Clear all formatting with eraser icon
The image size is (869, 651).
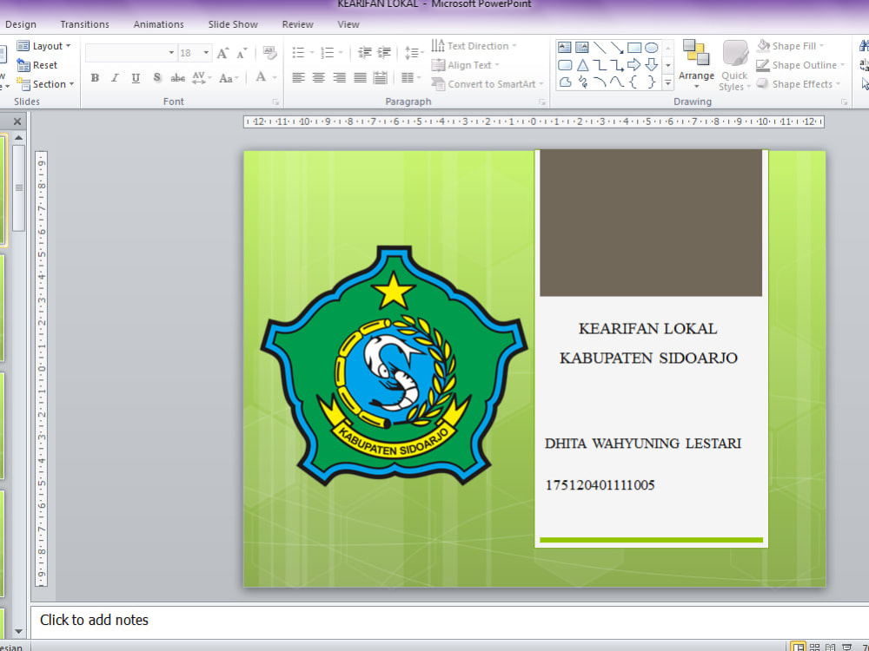270,53
